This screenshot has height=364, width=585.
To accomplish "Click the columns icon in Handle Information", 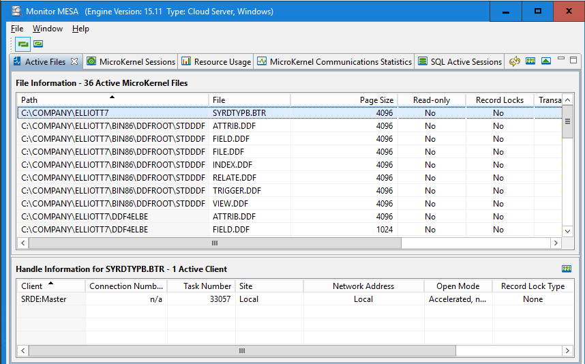I will pyautogui.click(x=567, y=269).
